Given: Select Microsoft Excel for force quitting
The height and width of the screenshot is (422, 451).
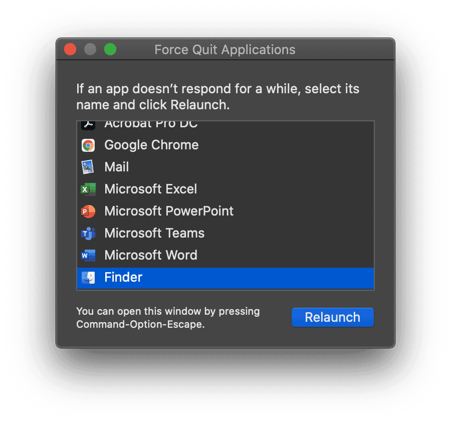Looking at the screenshot, I should point(150,189).
